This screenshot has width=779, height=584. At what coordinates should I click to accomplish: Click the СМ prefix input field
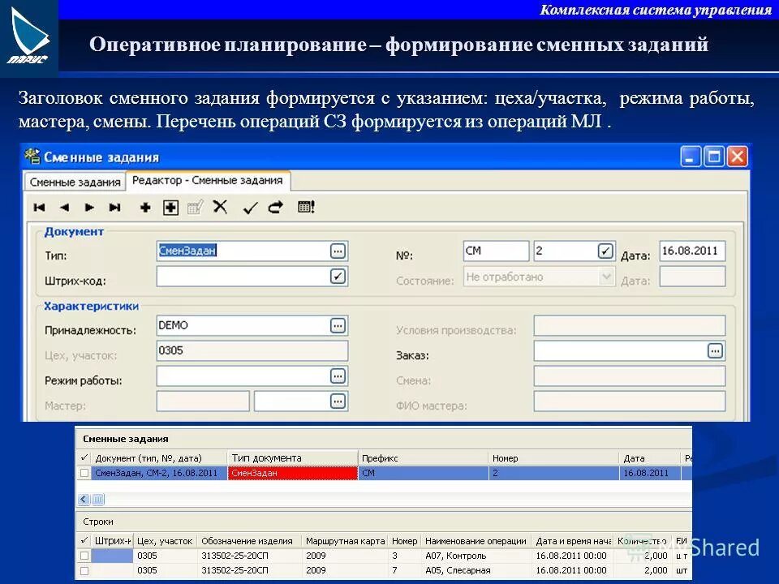(496, 251)
